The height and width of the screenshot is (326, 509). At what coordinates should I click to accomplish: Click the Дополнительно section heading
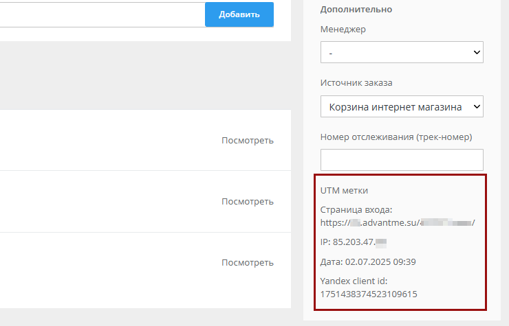[356, 10]
